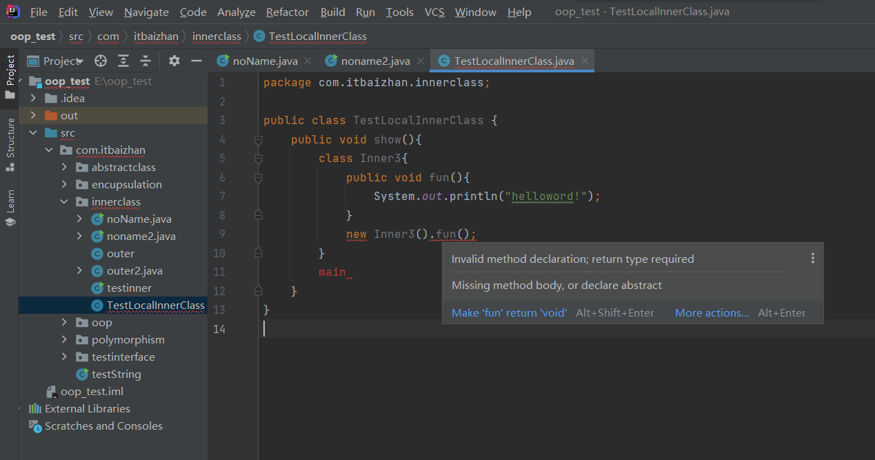Close the noName.java tab
Viewport: 875px width, 460px height.
(308, 61)
